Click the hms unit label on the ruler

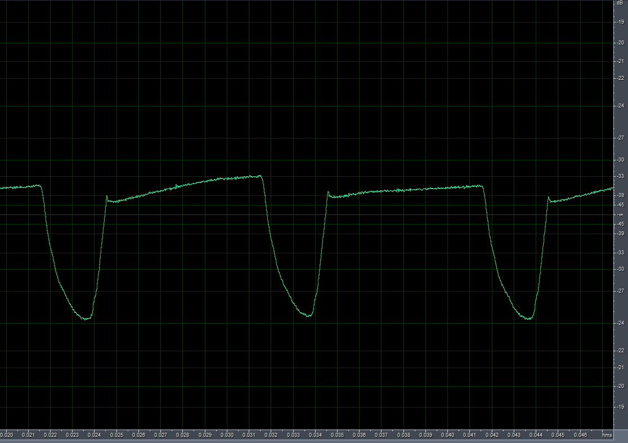pos(607,435)
